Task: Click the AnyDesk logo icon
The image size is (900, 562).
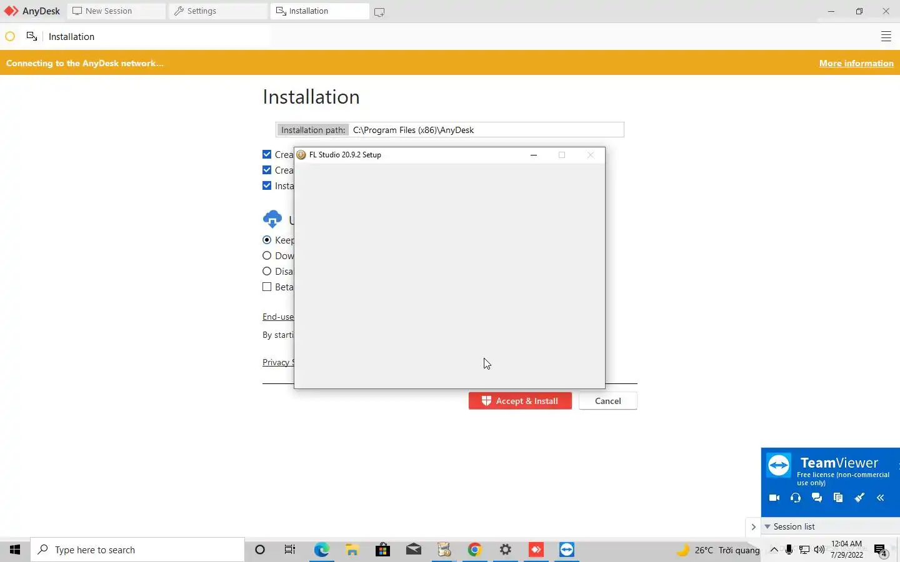Action: [x=11, y=11]
